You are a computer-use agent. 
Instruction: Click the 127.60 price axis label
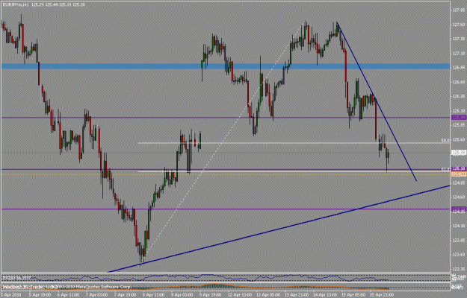click(459, 25)
